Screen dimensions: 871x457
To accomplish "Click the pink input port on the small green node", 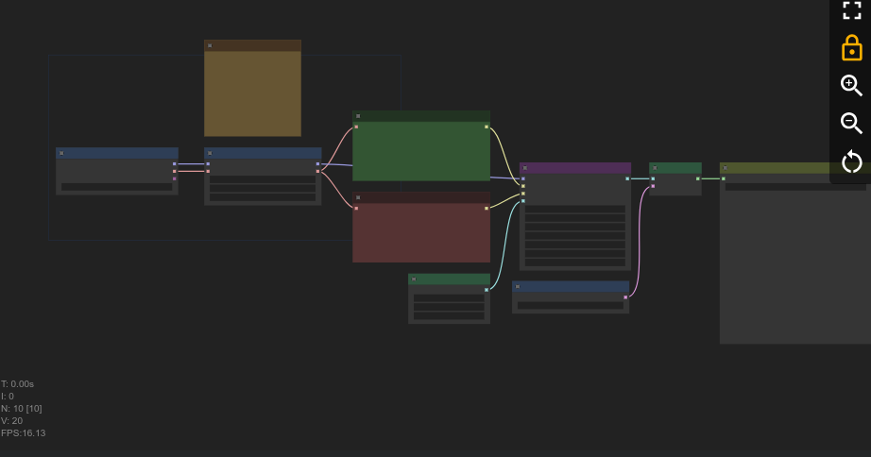I will [x=654, y=186].
